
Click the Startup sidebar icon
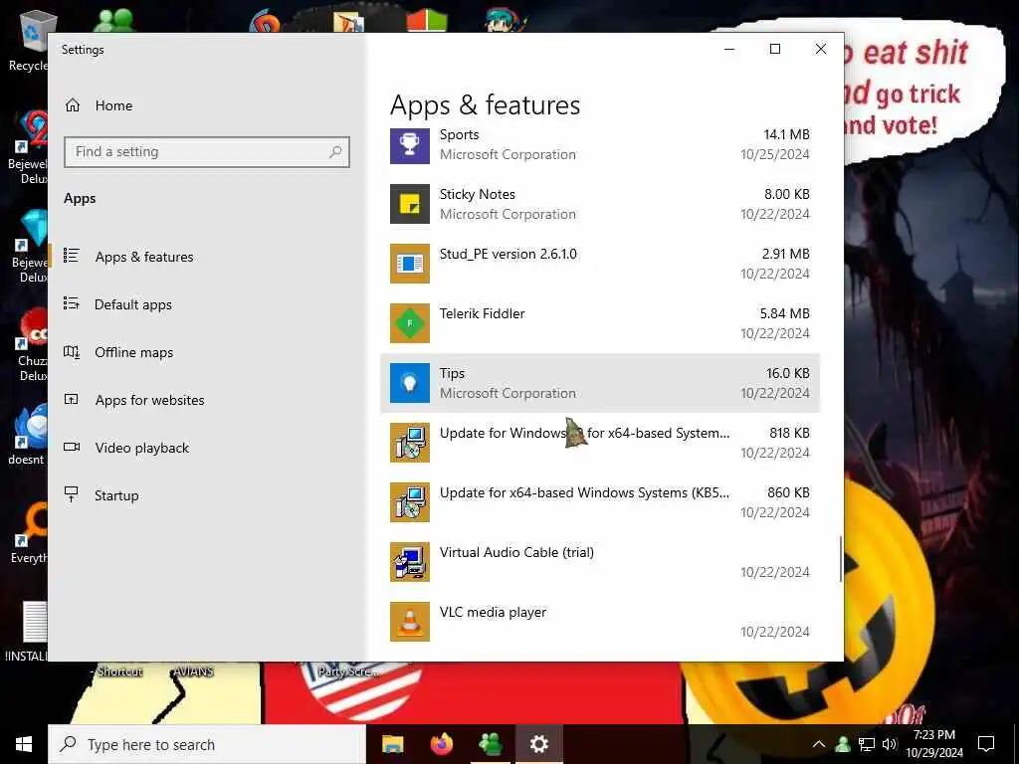pyautogui.click(x=72, y=495)
